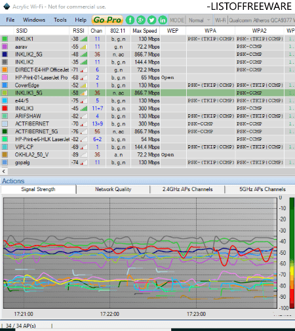The height and width of the screenshot is (331, 295).
Task: Click the gray swatch for INKLIK2
Action: pyautogui.click(x=5, y=62)
